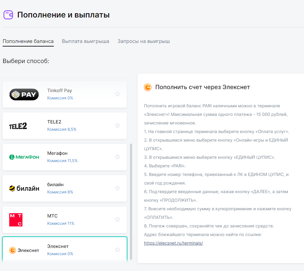Toggle favorite star on Элекснет

pos(118,250)
